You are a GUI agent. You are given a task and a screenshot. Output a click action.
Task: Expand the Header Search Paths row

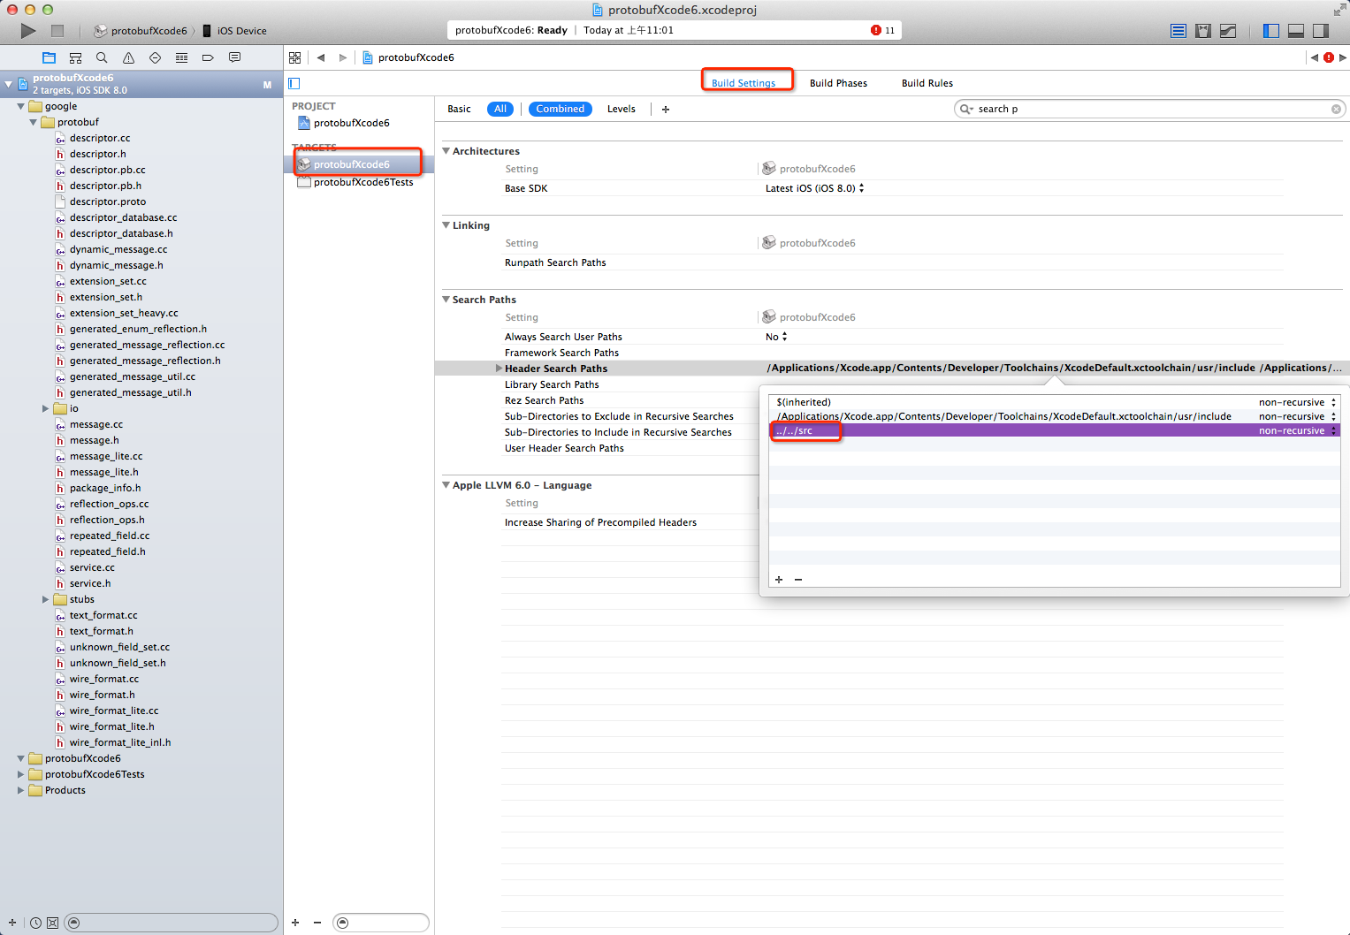pyautogui.click(x=499, y=369)
